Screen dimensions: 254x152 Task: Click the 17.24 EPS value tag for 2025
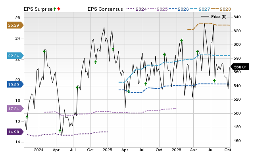(15, 109)
